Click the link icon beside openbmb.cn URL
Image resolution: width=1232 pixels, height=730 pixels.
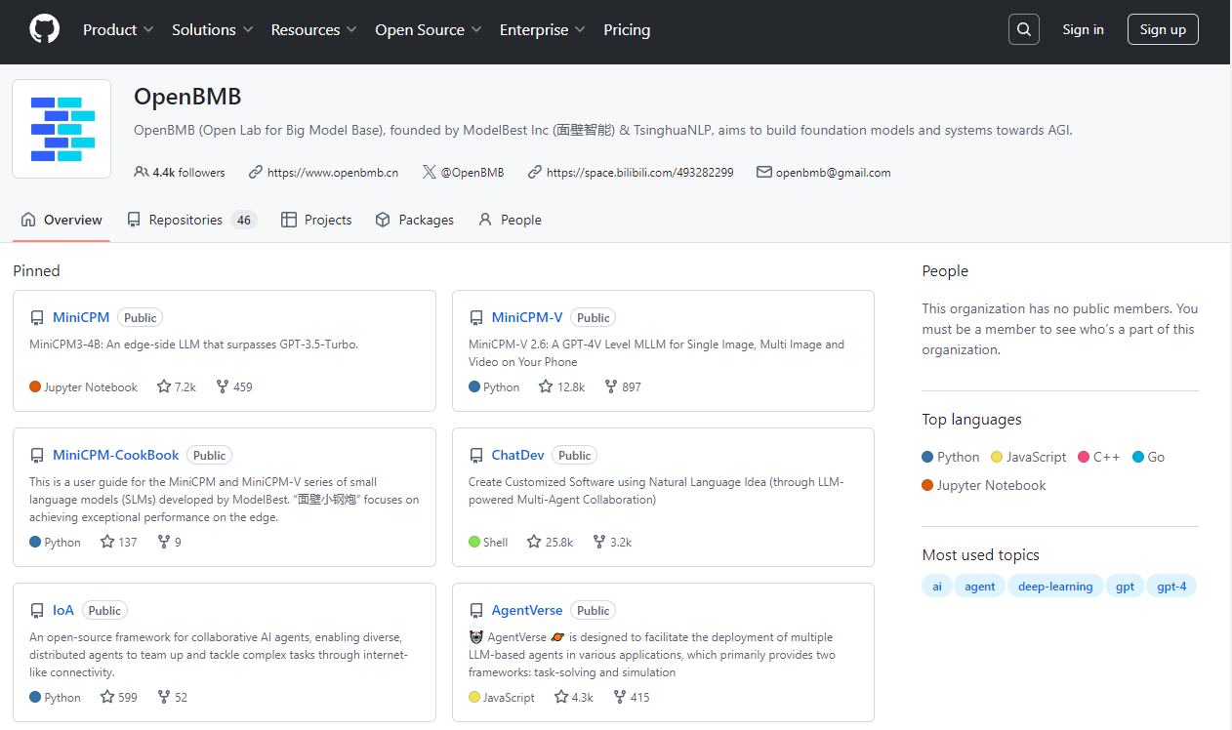point(256,172)
